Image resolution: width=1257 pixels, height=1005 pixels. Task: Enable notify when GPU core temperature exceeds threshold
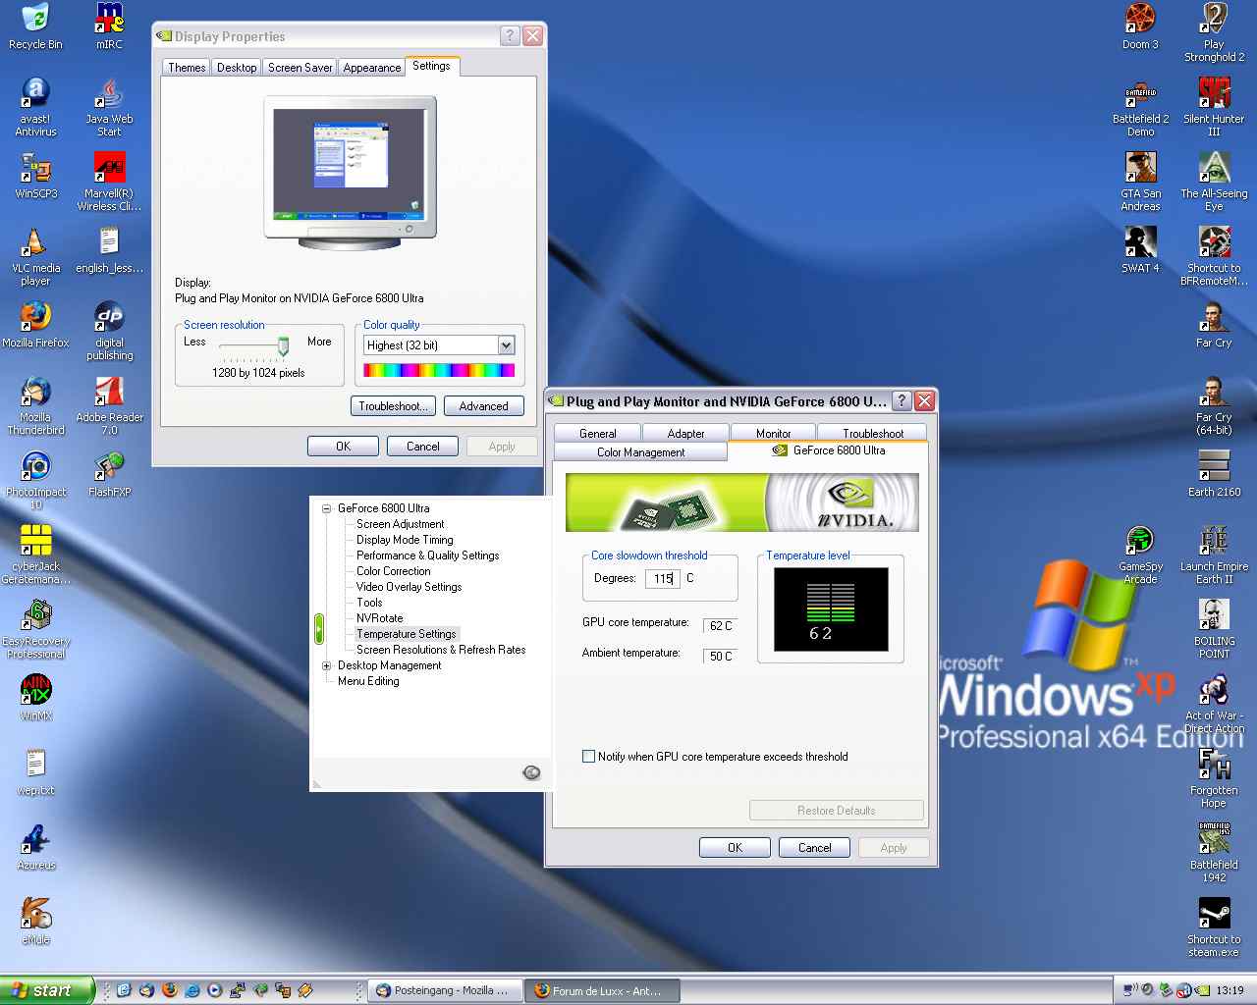[x=588, y=757]
